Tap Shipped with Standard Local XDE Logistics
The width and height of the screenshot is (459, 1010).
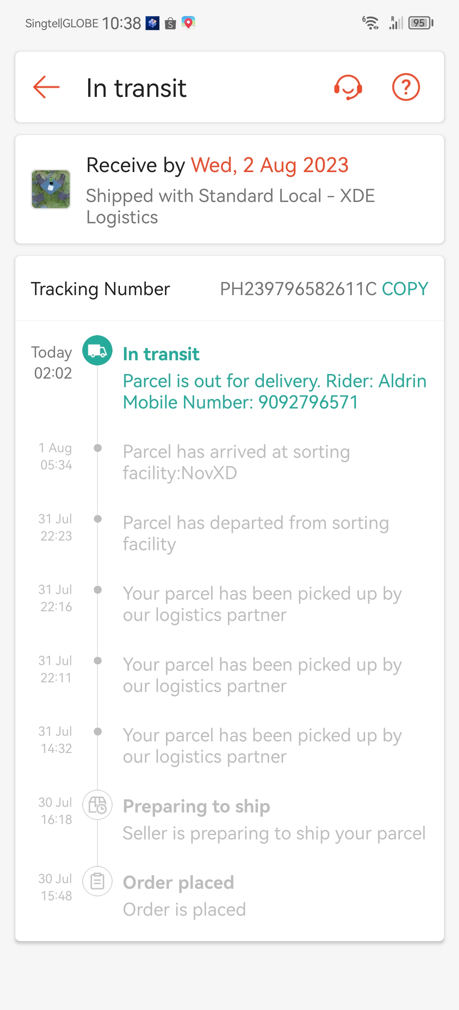[x=230, y=206]
